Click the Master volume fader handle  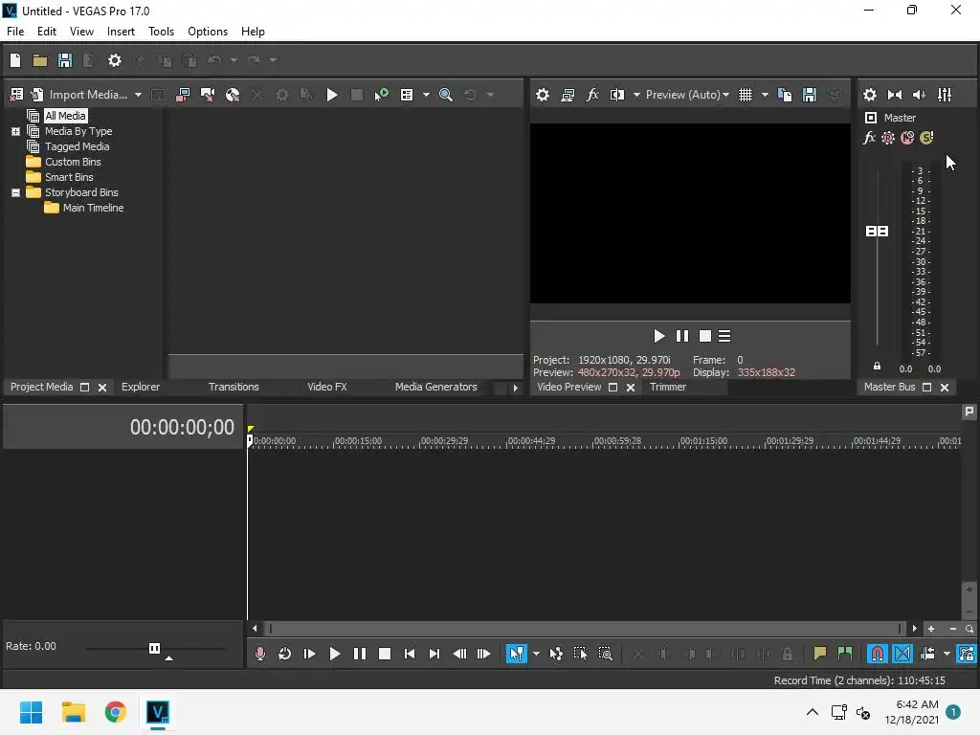[877, 232]
